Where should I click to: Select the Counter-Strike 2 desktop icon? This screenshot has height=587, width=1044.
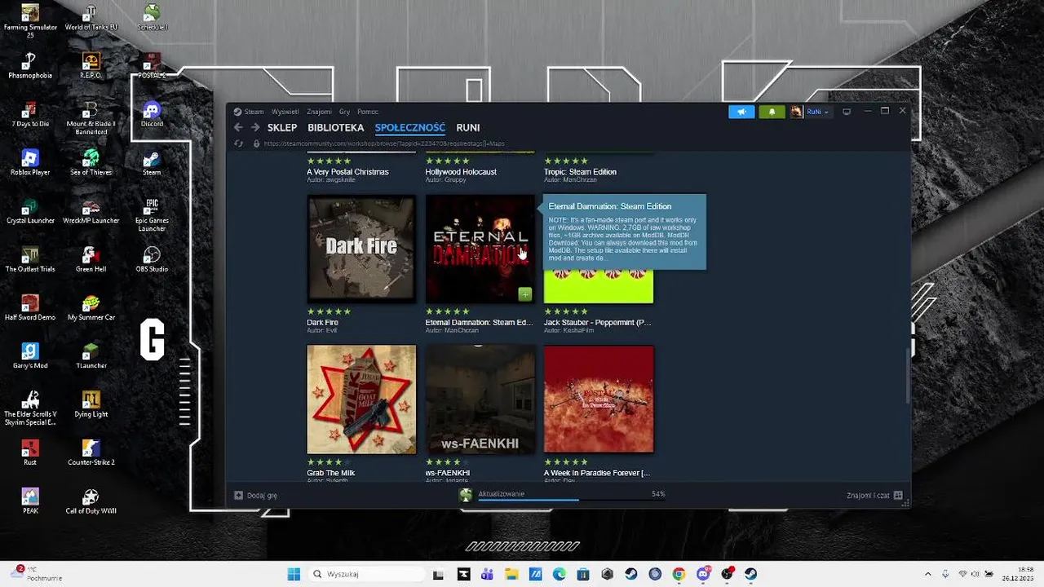(91, 452)
